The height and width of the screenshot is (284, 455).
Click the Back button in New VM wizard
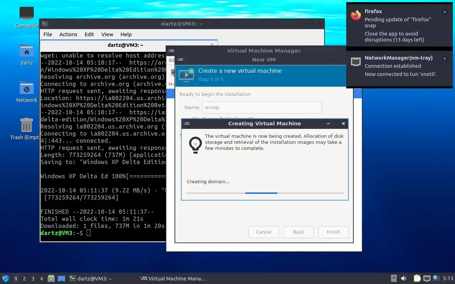coord(298,232)
